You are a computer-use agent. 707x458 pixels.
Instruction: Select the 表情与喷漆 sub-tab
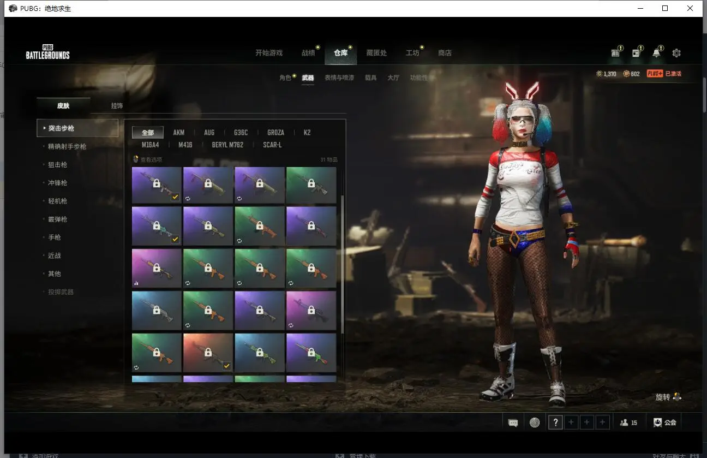339,78
